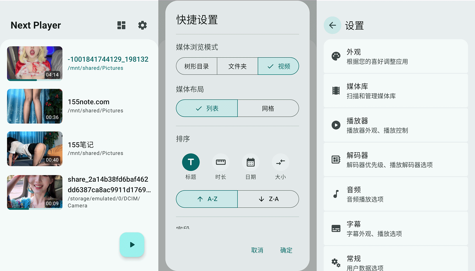This screenshot has height=271, width=475.
Task: Open the 解码器 settings entry
Action: pos(396,160)
